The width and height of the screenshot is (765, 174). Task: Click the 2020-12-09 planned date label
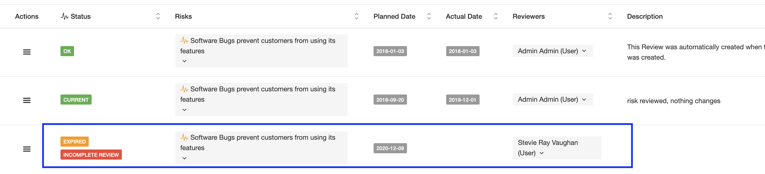click(x=390, y=148)
